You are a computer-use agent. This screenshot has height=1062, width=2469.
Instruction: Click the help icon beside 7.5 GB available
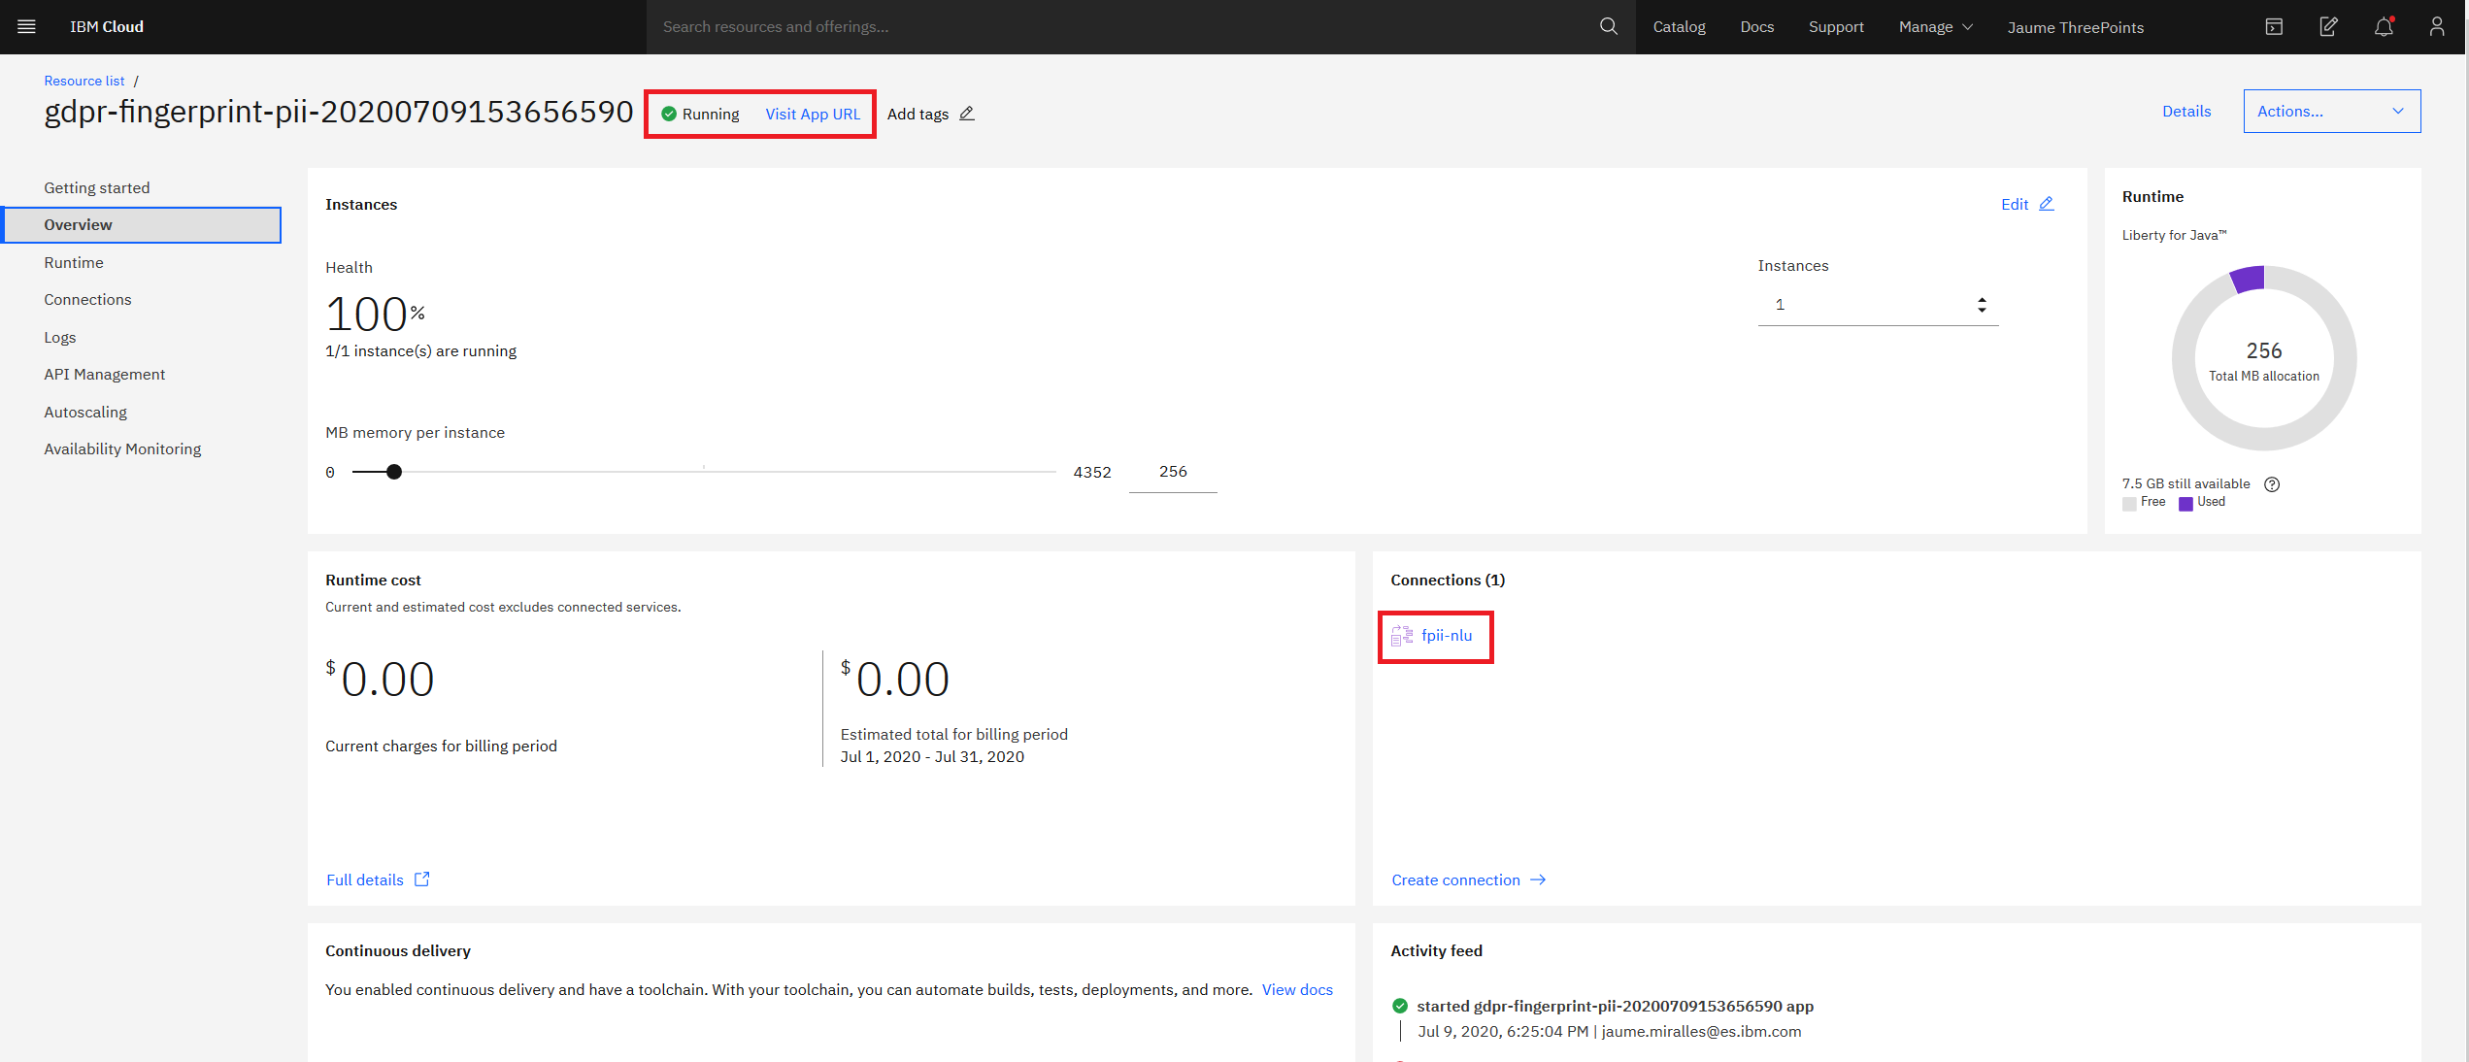tap(2272, 484)
